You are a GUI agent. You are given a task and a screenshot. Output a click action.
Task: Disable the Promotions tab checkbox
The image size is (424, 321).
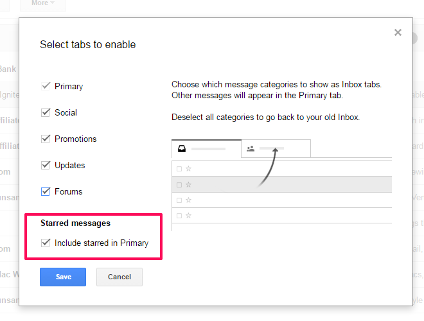pyautogui.click(x=46, y=139)
